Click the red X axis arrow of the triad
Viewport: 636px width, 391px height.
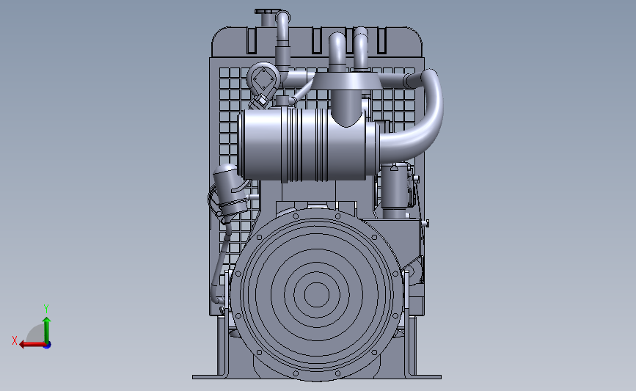[x=32, y=345]
